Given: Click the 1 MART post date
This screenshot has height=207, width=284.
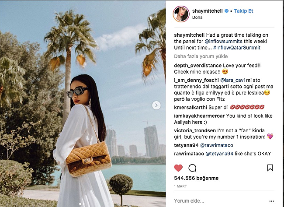Looking at the screenshot, I should 180,186.
